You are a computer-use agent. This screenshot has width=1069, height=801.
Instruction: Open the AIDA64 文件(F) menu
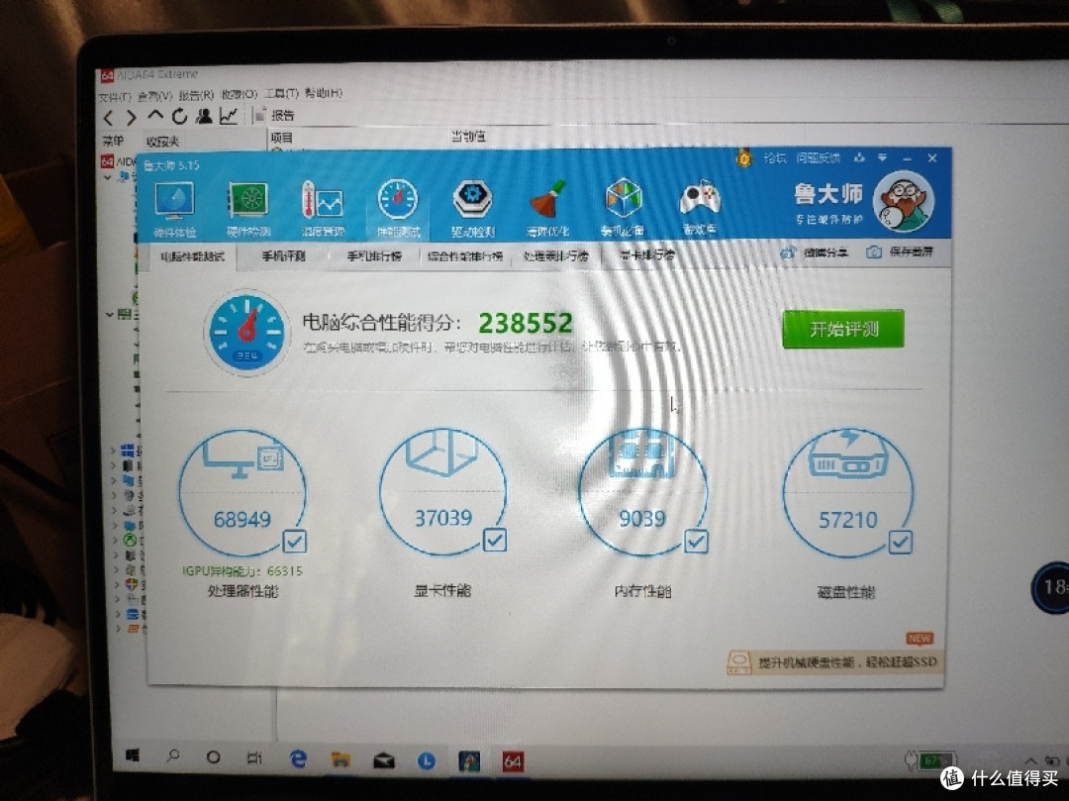click(x=115, y=97)
